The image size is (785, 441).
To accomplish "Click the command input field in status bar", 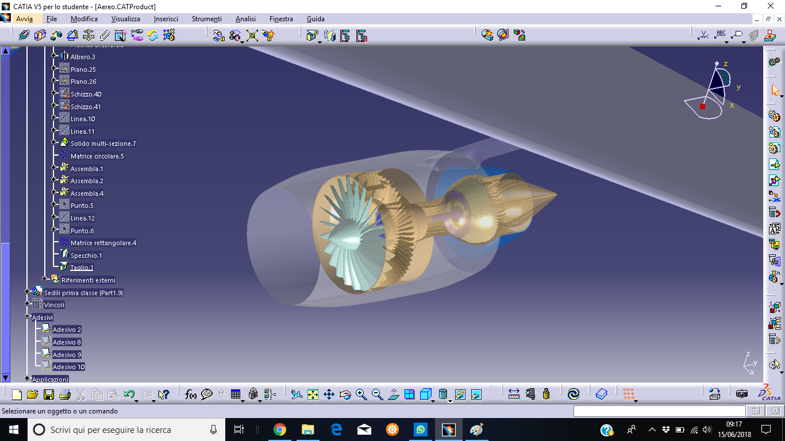I will pos(660,411).
